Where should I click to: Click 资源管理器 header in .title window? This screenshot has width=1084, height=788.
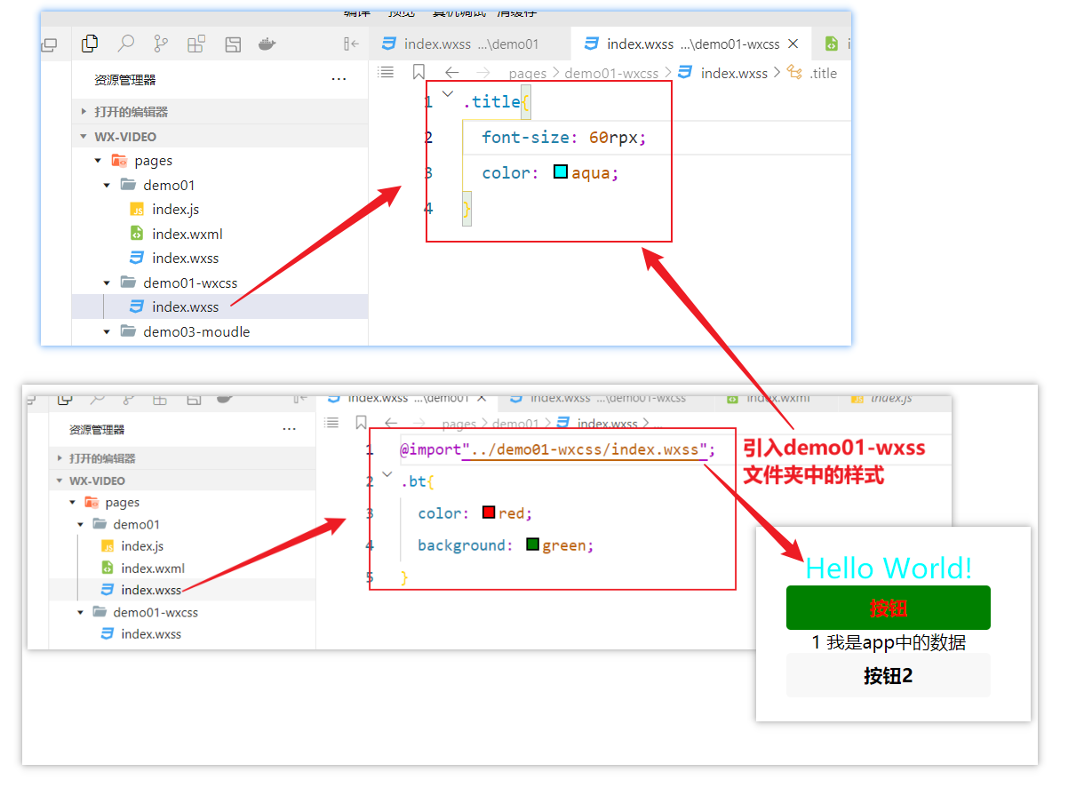125,79
